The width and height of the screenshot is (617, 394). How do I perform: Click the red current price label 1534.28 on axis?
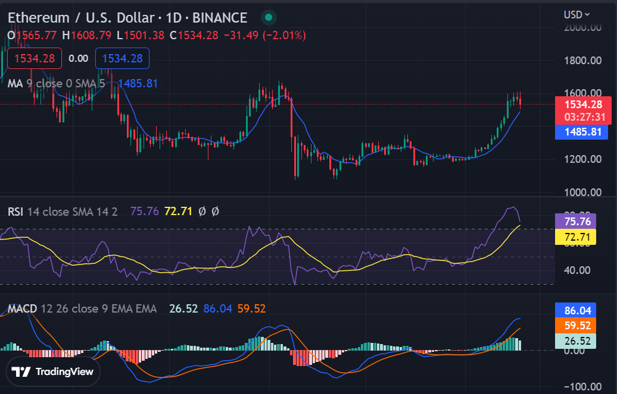point(583,111)
